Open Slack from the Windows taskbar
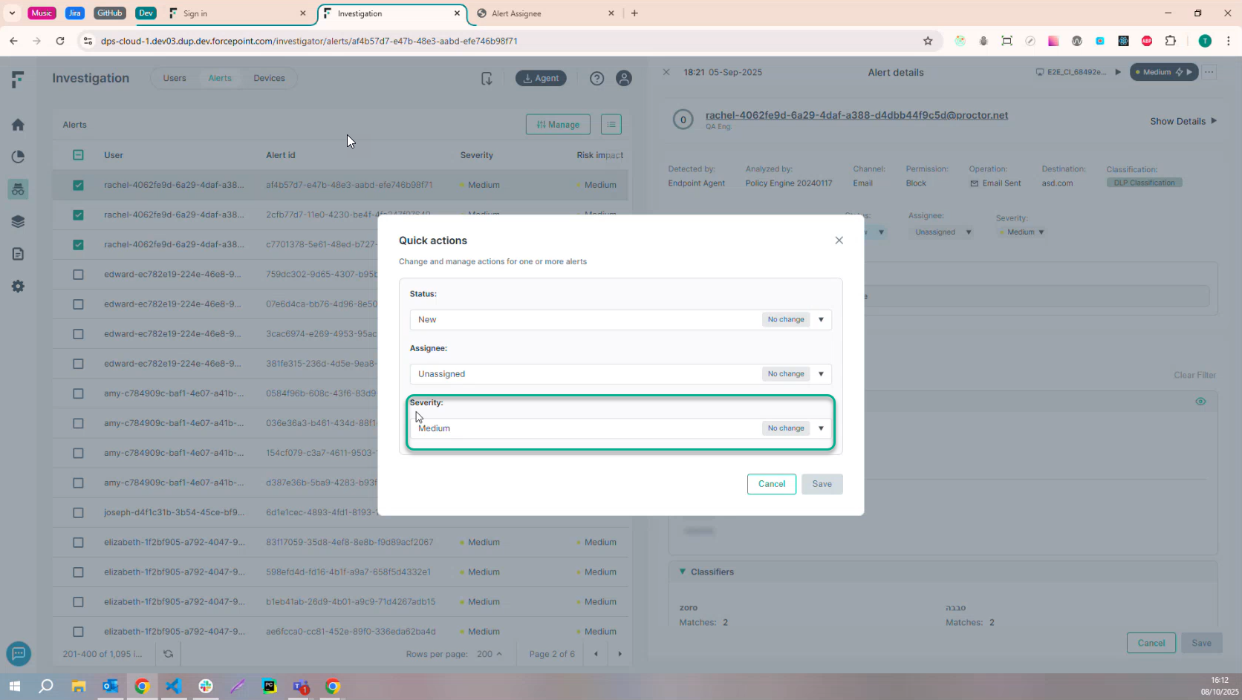The width and height of the screenshot is (1242, 700). coord(206,687)
